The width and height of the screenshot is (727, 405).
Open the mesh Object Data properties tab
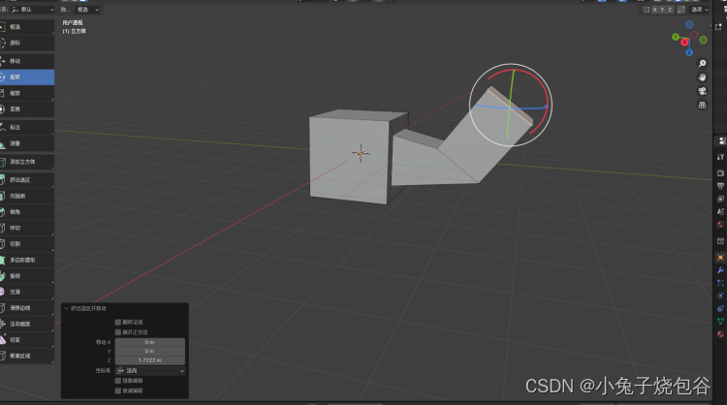pyautogui.click(x=720, y=321)
